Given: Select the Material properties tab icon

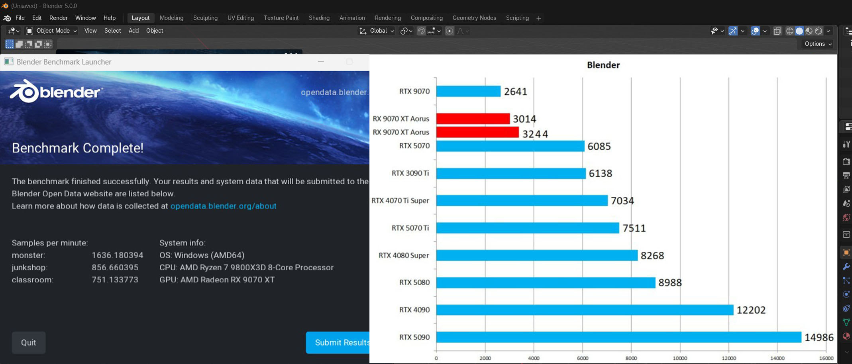Looking at the screenshot, I should click(846, 336).
